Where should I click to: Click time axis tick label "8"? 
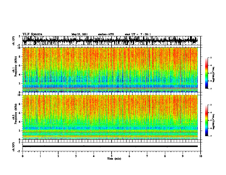165,156
